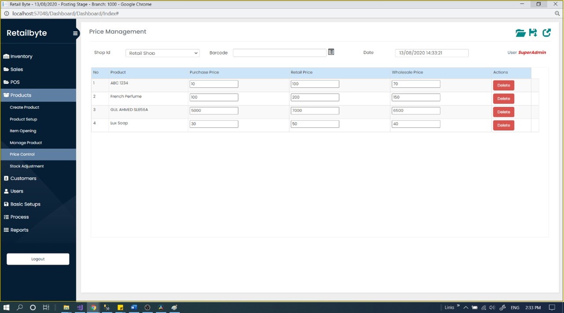Switch to Microsoft Word on the taskbar
The height and width of the screenshot is (313, 564).
pyautogui.click(x=134, y=308)
